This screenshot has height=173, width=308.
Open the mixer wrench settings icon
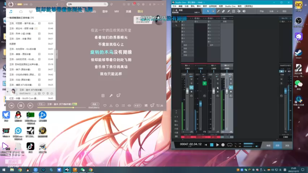176,25
